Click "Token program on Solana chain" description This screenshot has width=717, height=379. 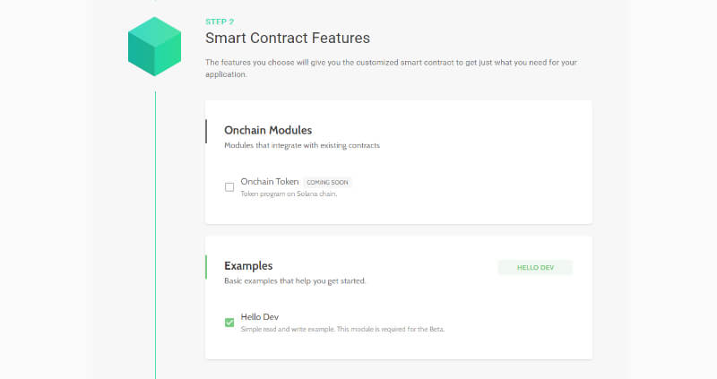click(289, 194)
